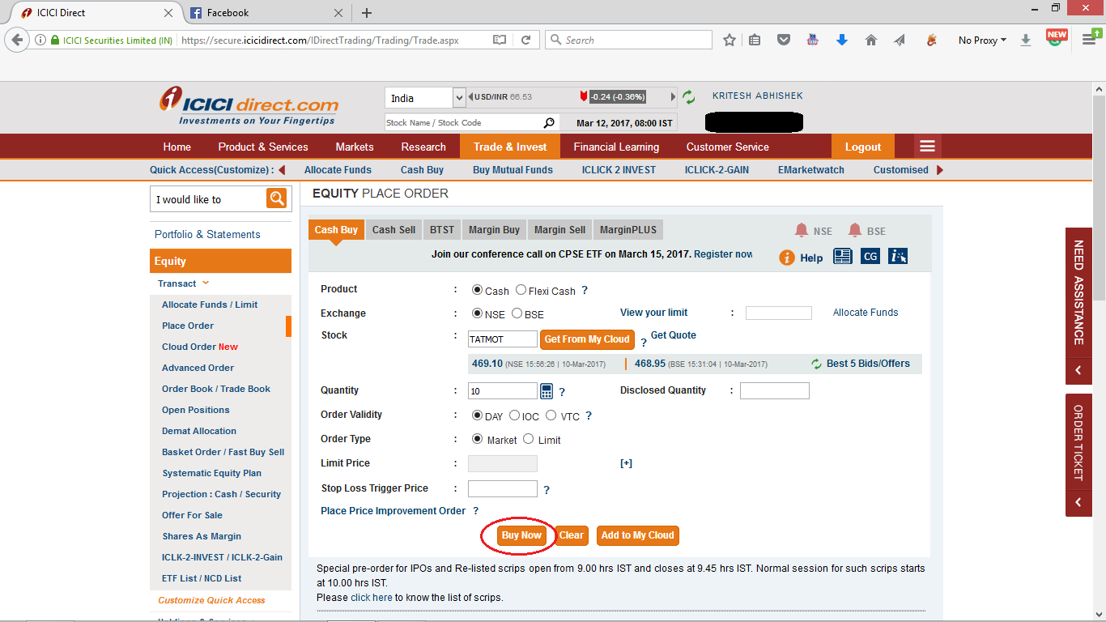This screenshot has height=622, width=1106.
Task: Click the Firefox home icon
Action: tap(871, 40)
